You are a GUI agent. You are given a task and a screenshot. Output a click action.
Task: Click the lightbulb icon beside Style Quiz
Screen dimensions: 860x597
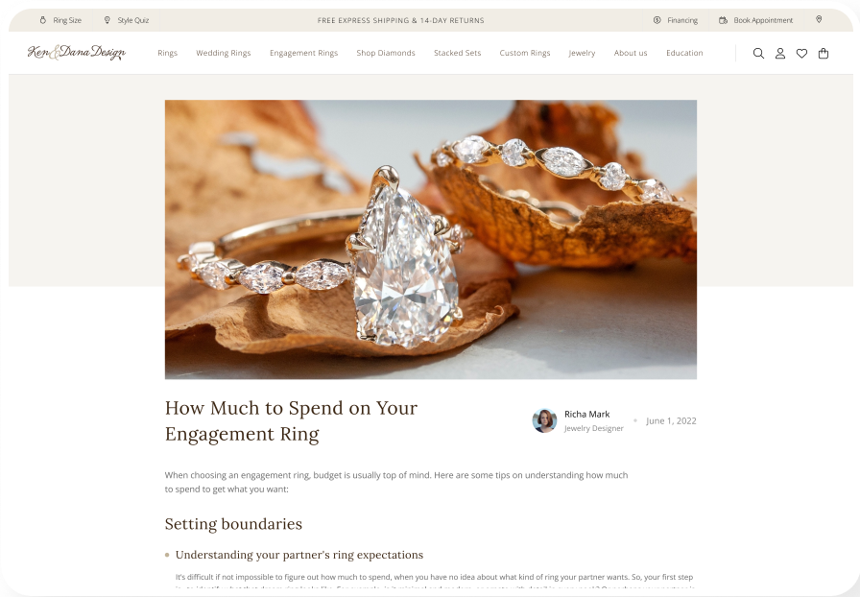[x=107, y=20]
